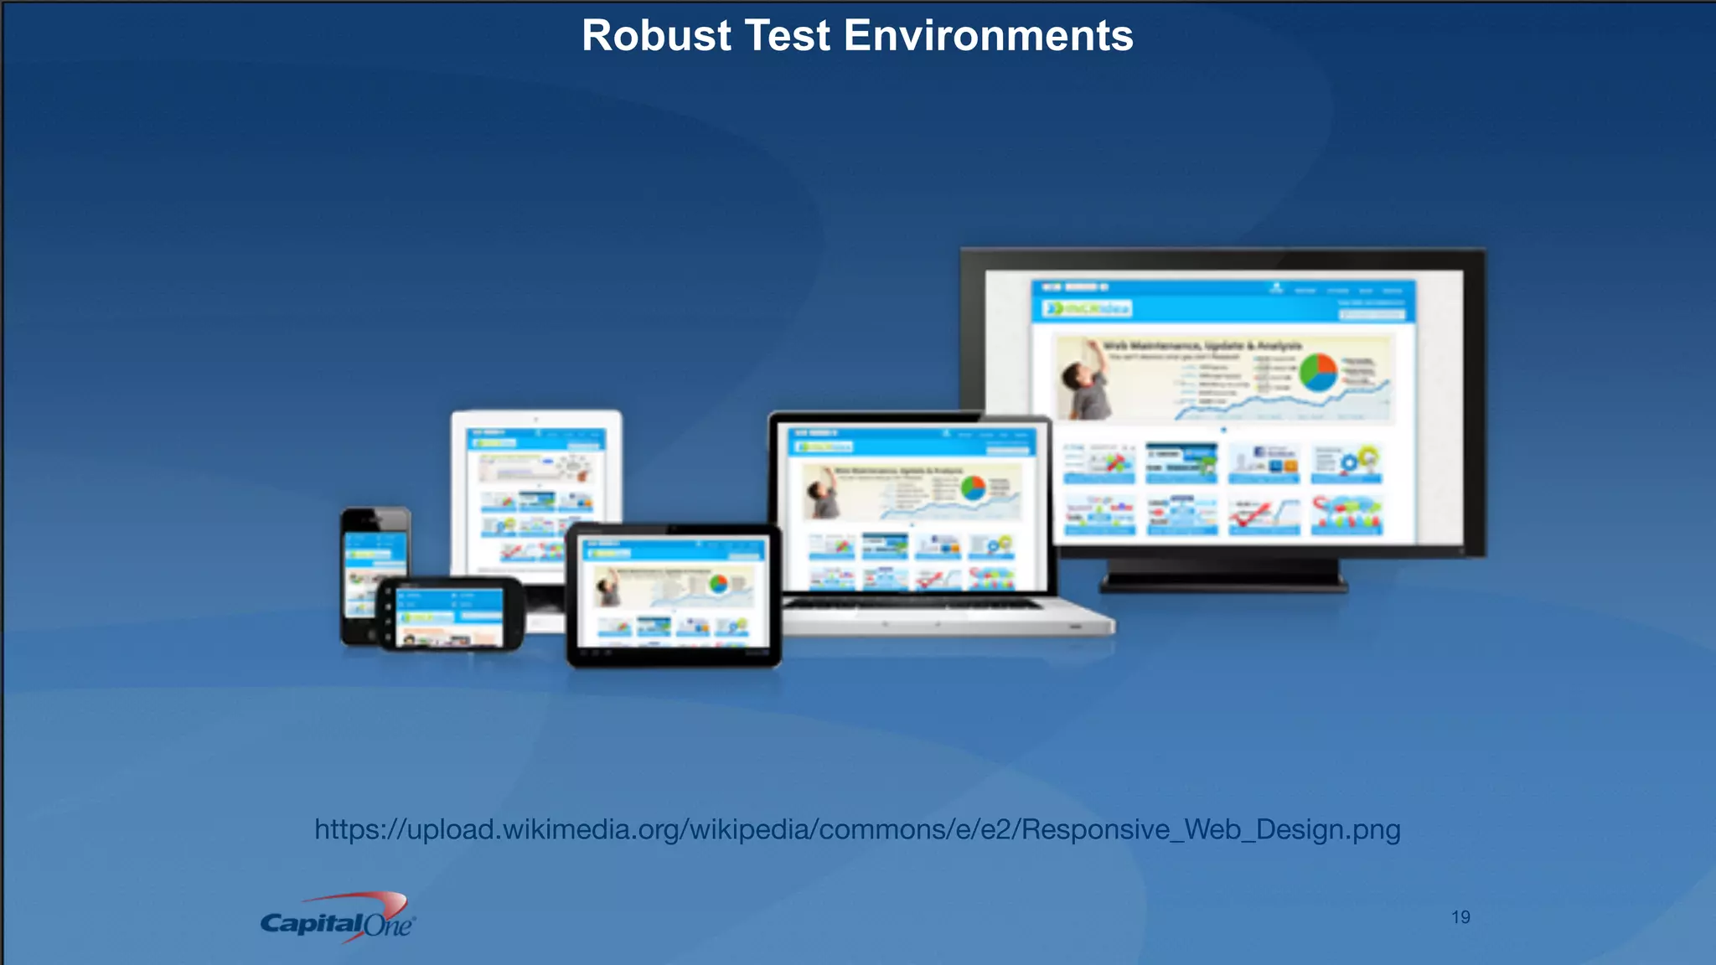
Task: Click carousel dot below monitor banner
Action: tap(1223, 430)
